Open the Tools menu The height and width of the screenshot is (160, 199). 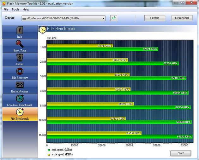point(16,10)
